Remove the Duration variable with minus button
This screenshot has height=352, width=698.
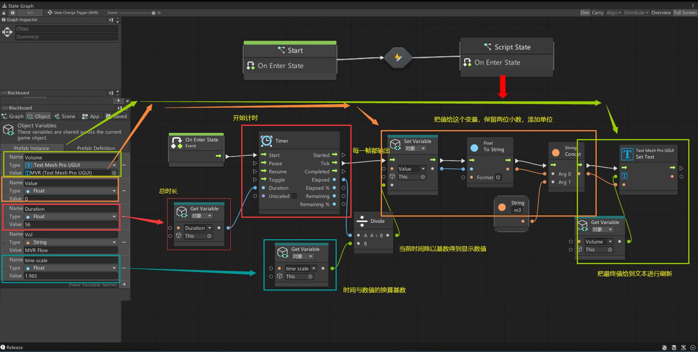[124, 217]
